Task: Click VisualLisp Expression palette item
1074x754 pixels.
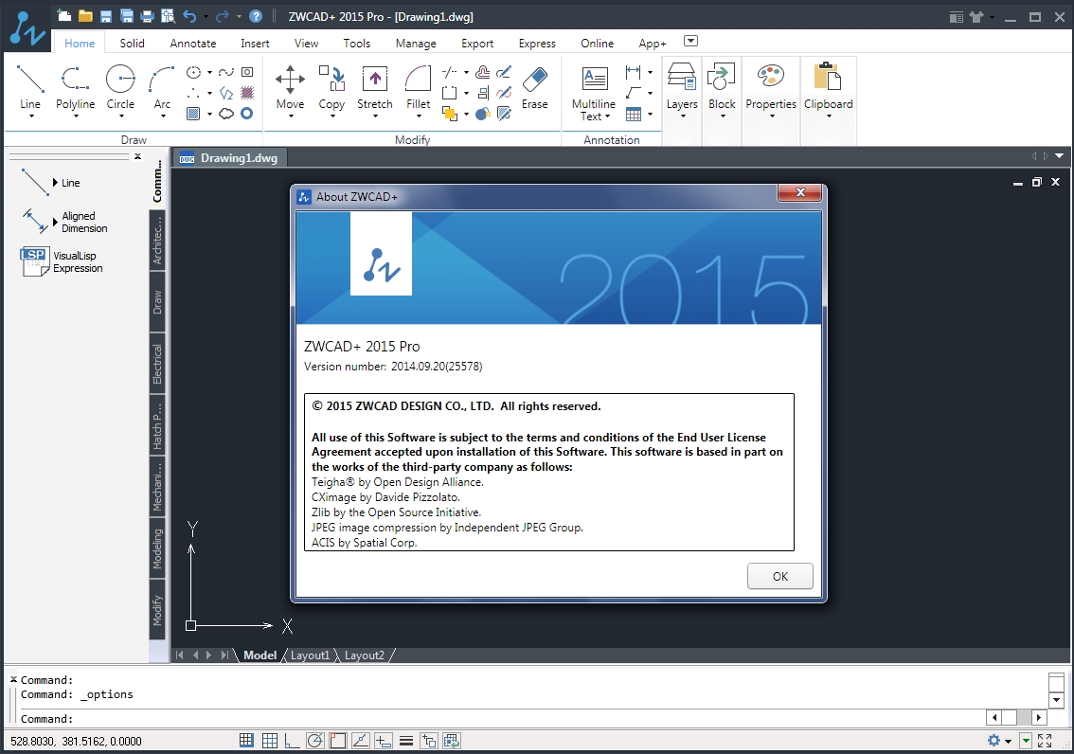Action: tap(63, 261)
